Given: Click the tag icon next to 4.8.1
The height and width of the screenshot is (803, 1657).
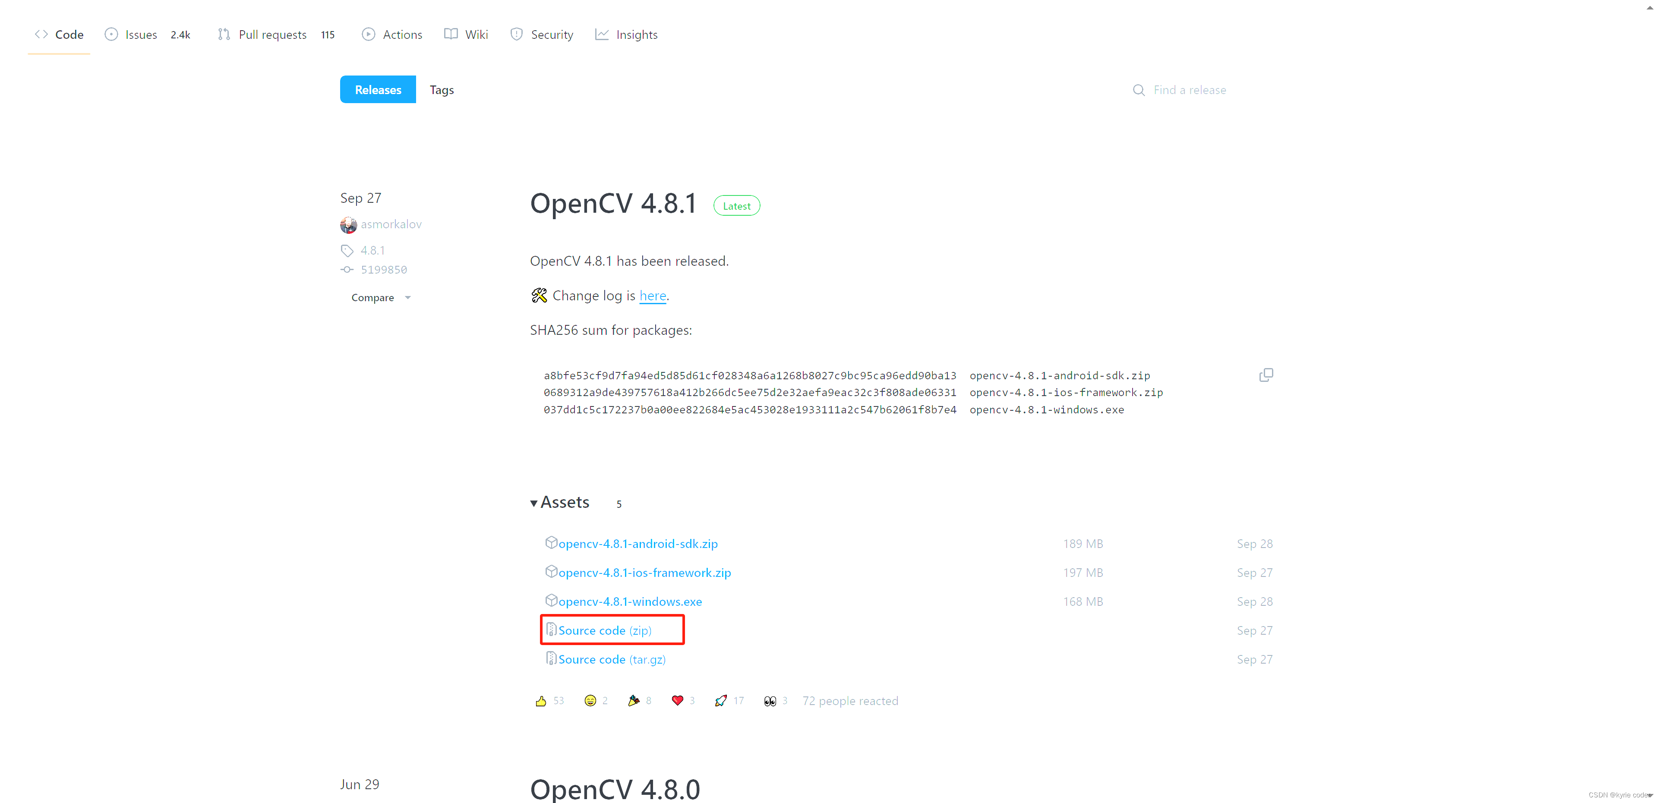Looking at the screenshot, I should coord(347,250).
